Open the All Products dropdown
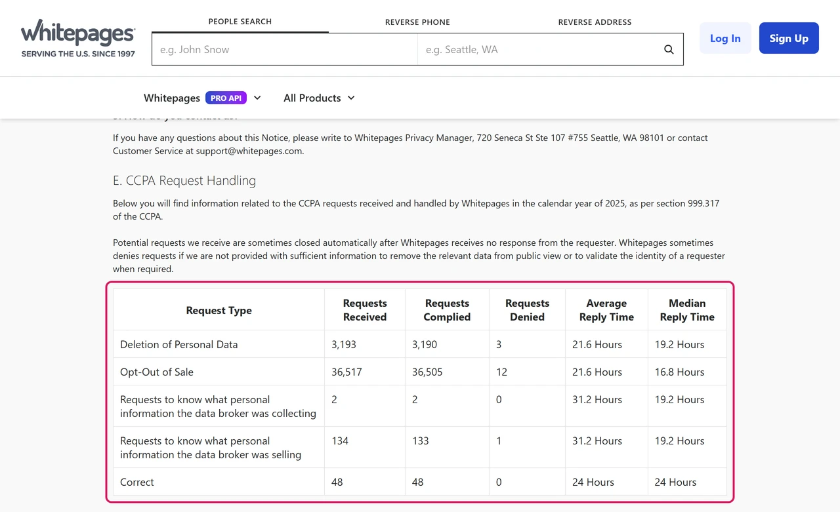The image size is (840, 512). point(319,98)
